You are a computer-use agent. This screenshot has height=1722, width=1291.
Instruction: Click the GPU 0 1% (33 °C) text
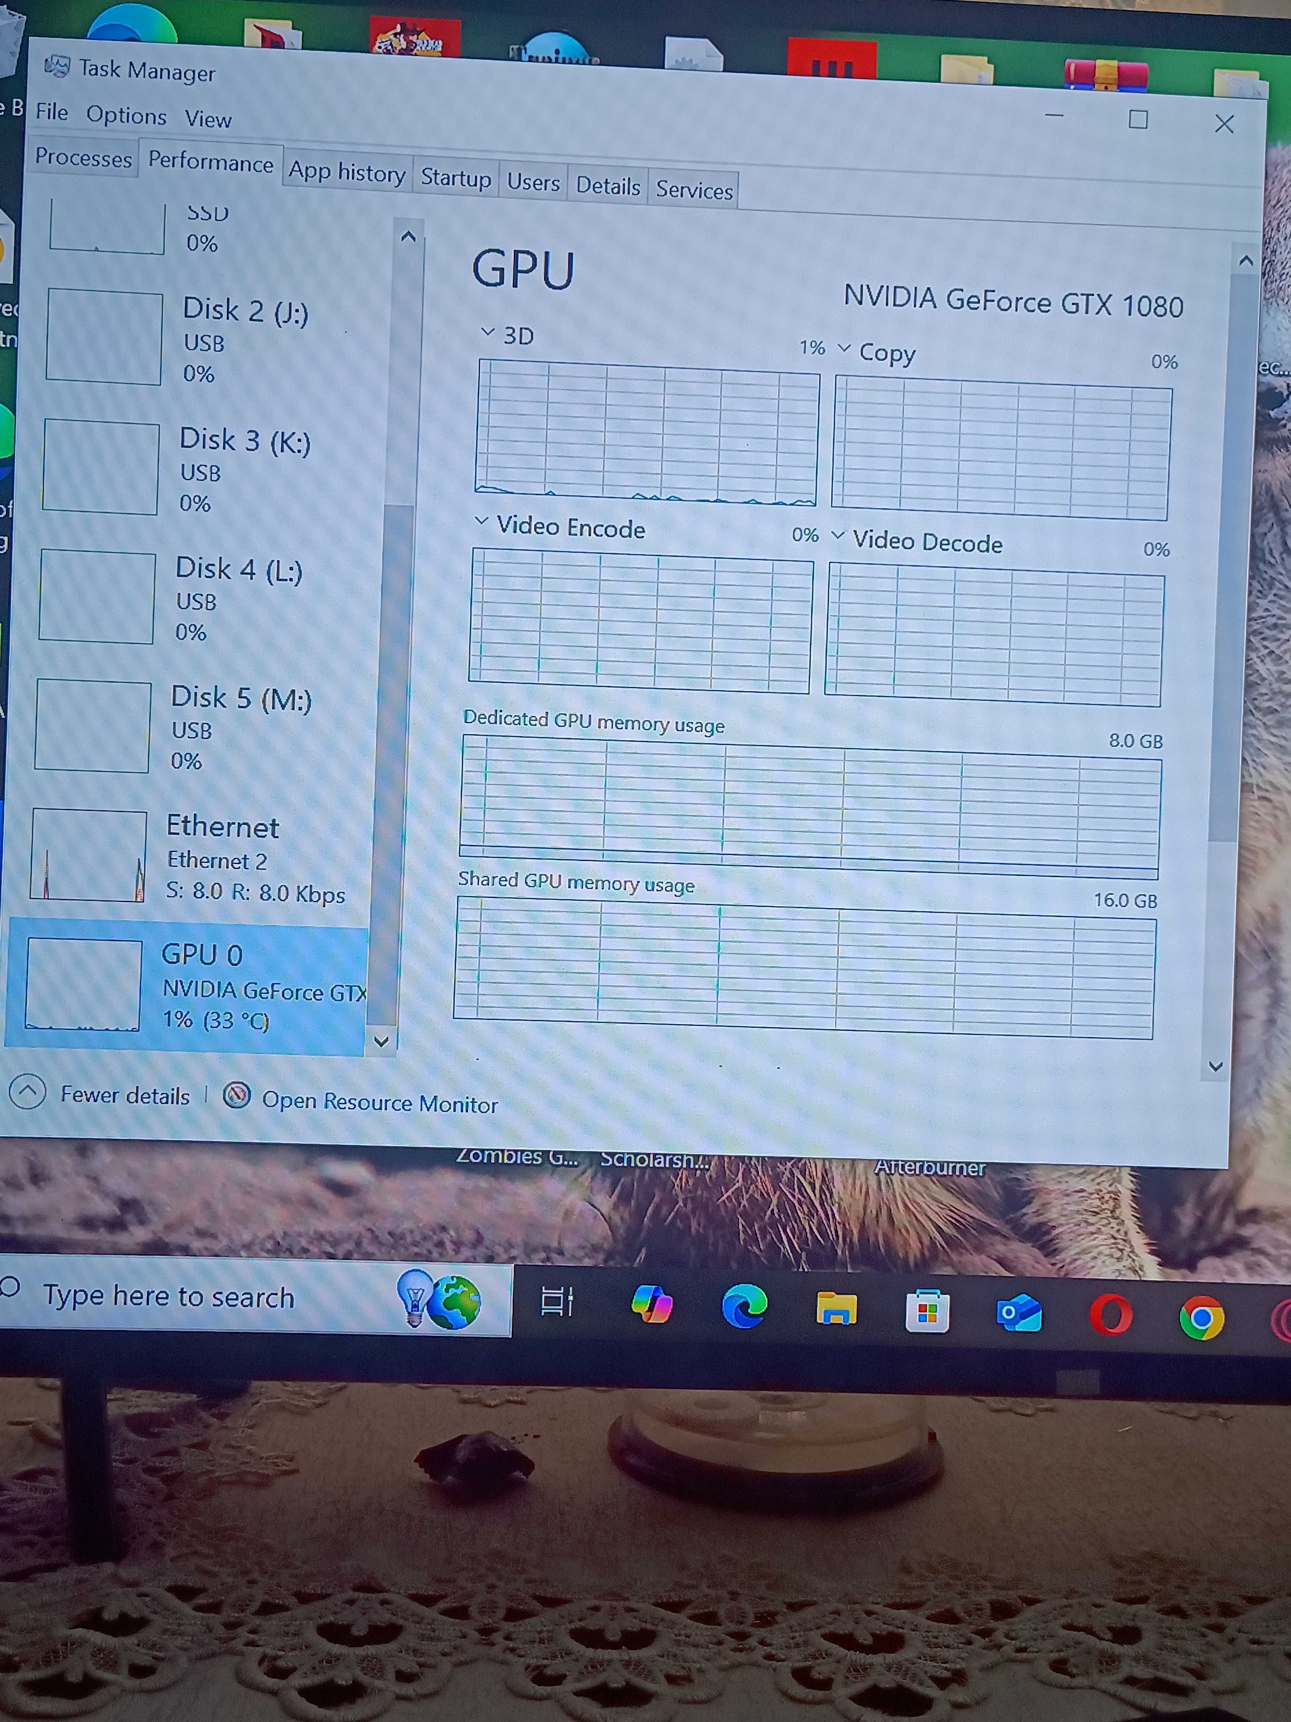pos(216,1020)
